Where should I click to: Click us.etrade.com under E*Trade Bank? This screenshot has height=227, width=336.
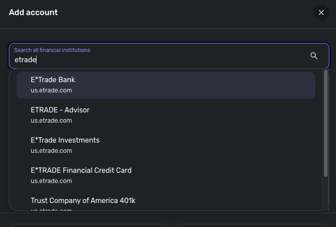click(x=51, y=91)
